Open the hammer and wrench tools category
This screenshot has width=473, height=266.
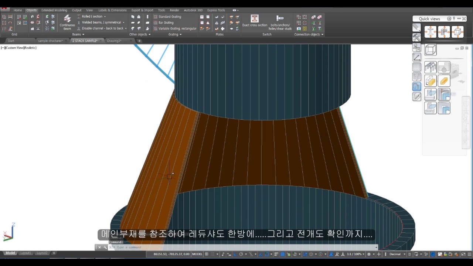pos(416,37)
